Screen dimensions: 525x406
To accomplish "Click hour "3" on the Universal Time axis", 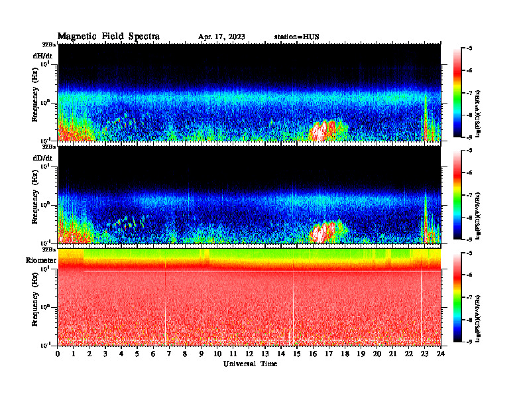I will (105, 354).
